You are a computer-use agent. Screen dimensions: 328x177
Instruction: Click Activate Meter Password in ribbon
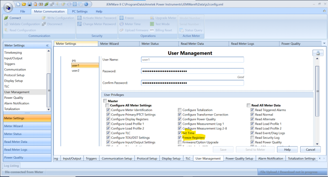[97, 18]
